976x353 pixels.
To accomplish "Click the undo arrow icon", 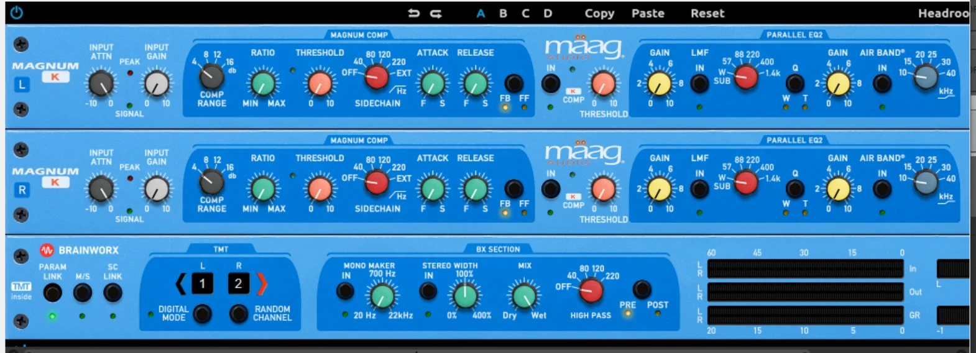I will coord(414,13).
